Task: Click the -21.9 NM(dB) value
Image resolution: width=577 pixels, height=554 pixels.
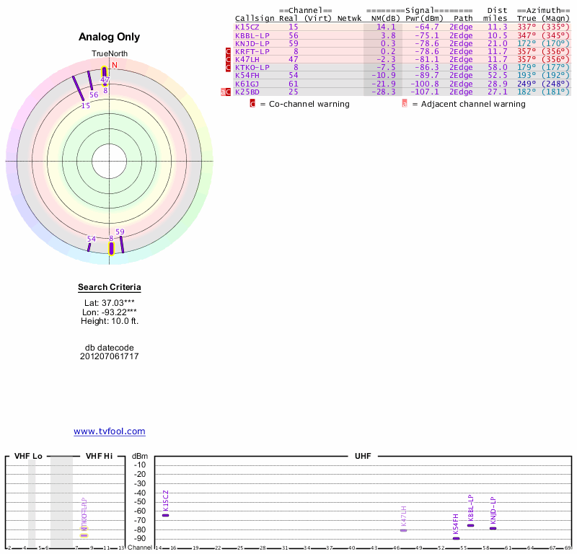Action: point(384,84)
